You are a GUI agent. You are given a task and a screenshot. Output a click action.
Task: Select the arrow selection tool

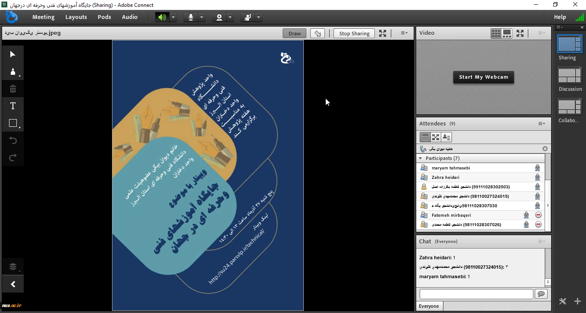click(13, 54)
